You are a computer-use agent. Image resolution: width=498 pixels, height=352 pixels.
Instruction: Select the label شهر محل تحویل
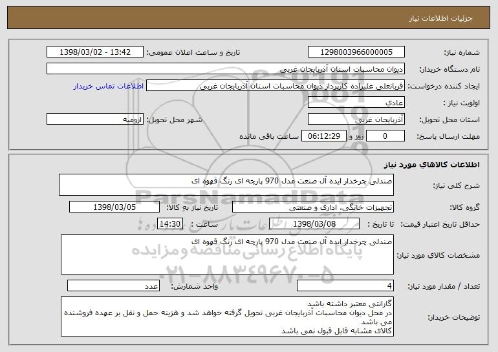[x=174, y=119]
